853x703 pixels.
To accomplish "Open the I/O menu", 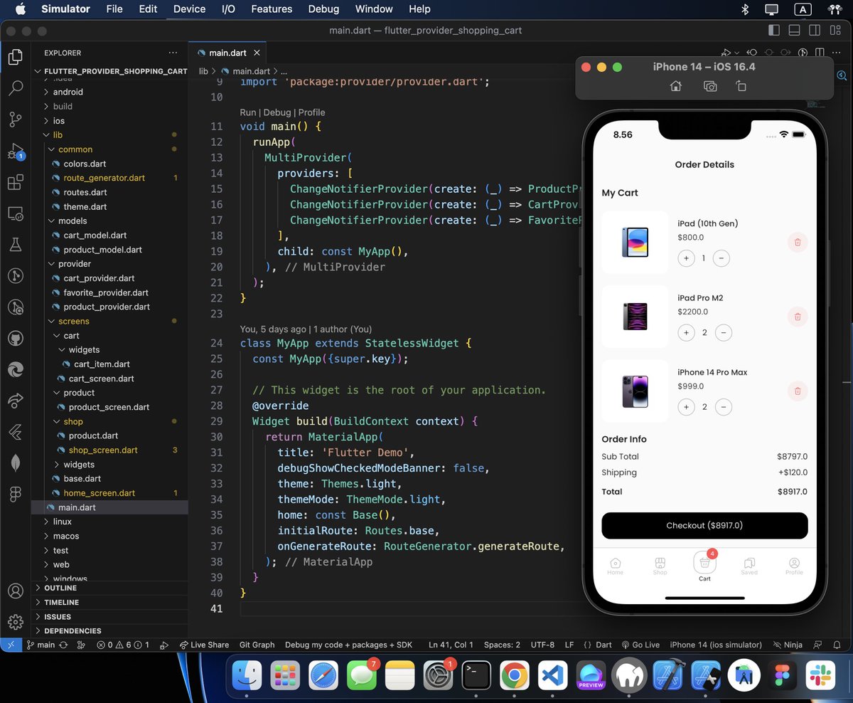I will click(228, 9).
